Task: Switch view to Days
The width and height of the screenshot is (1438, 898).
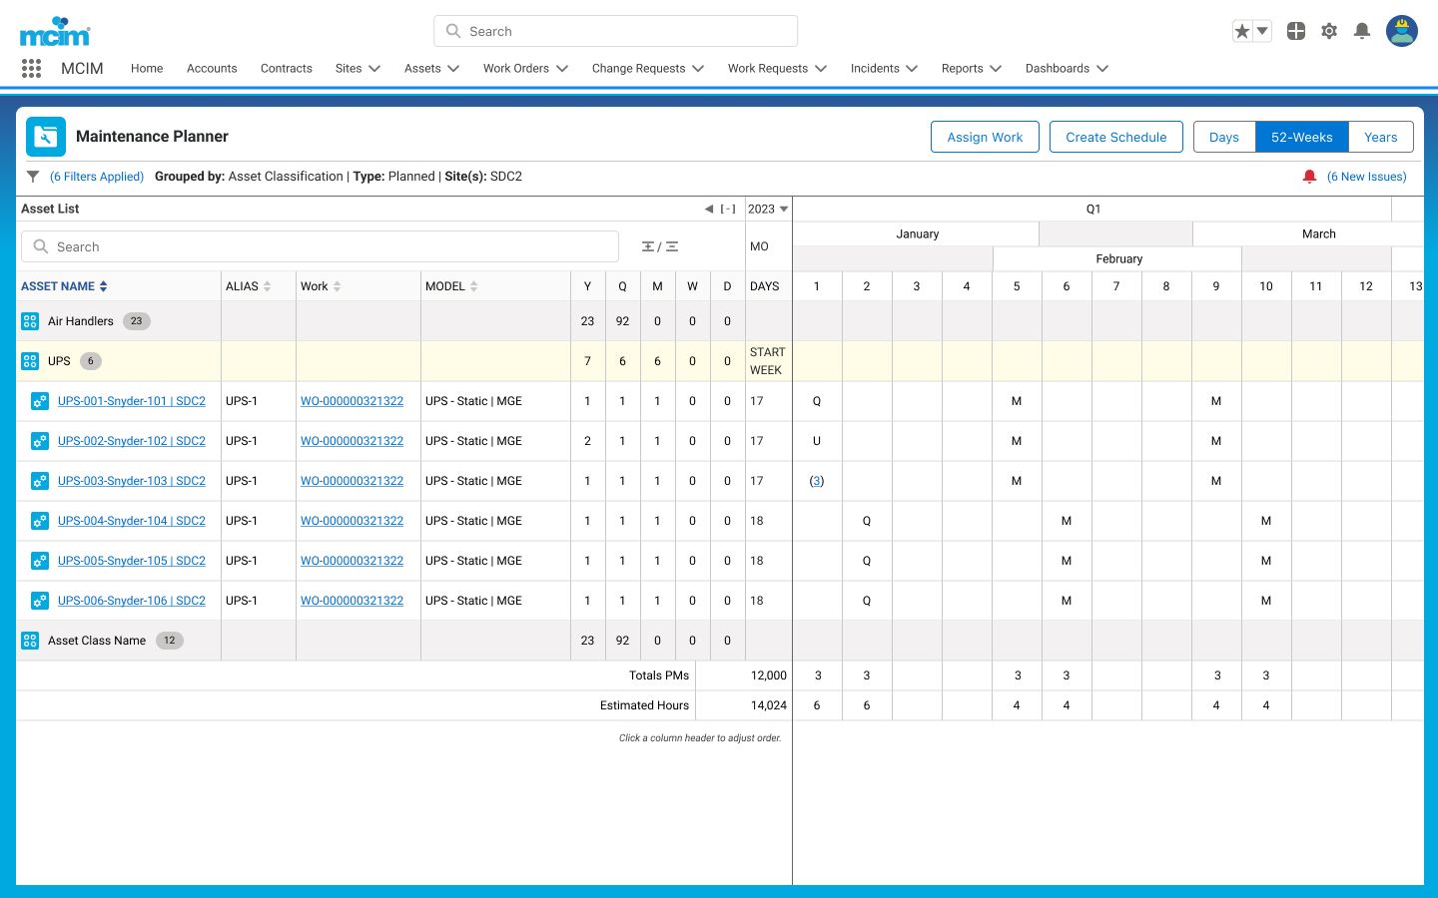Action: pyautogui.click(x=1224, y=137)
